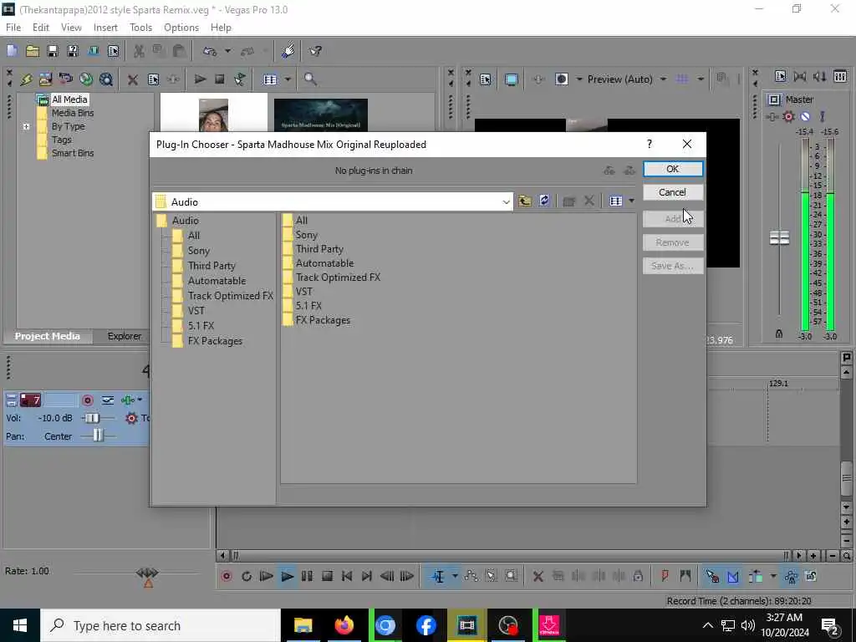This screenshot has width=856, height=642.
Task: Click the track 7 Pan slider
Action: [98, 436]
